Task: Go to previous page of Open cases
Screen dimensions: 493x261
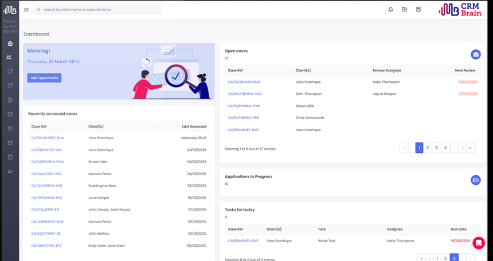Action: 412,148
